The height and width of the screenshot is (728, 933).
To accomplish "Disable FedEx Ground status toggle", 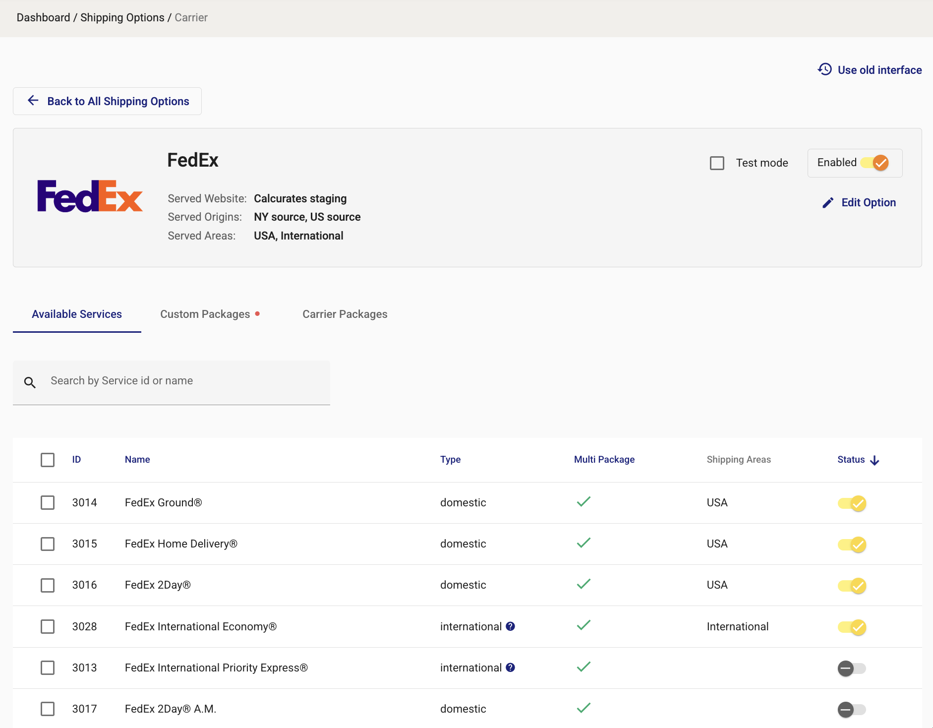I will (852, 503).
